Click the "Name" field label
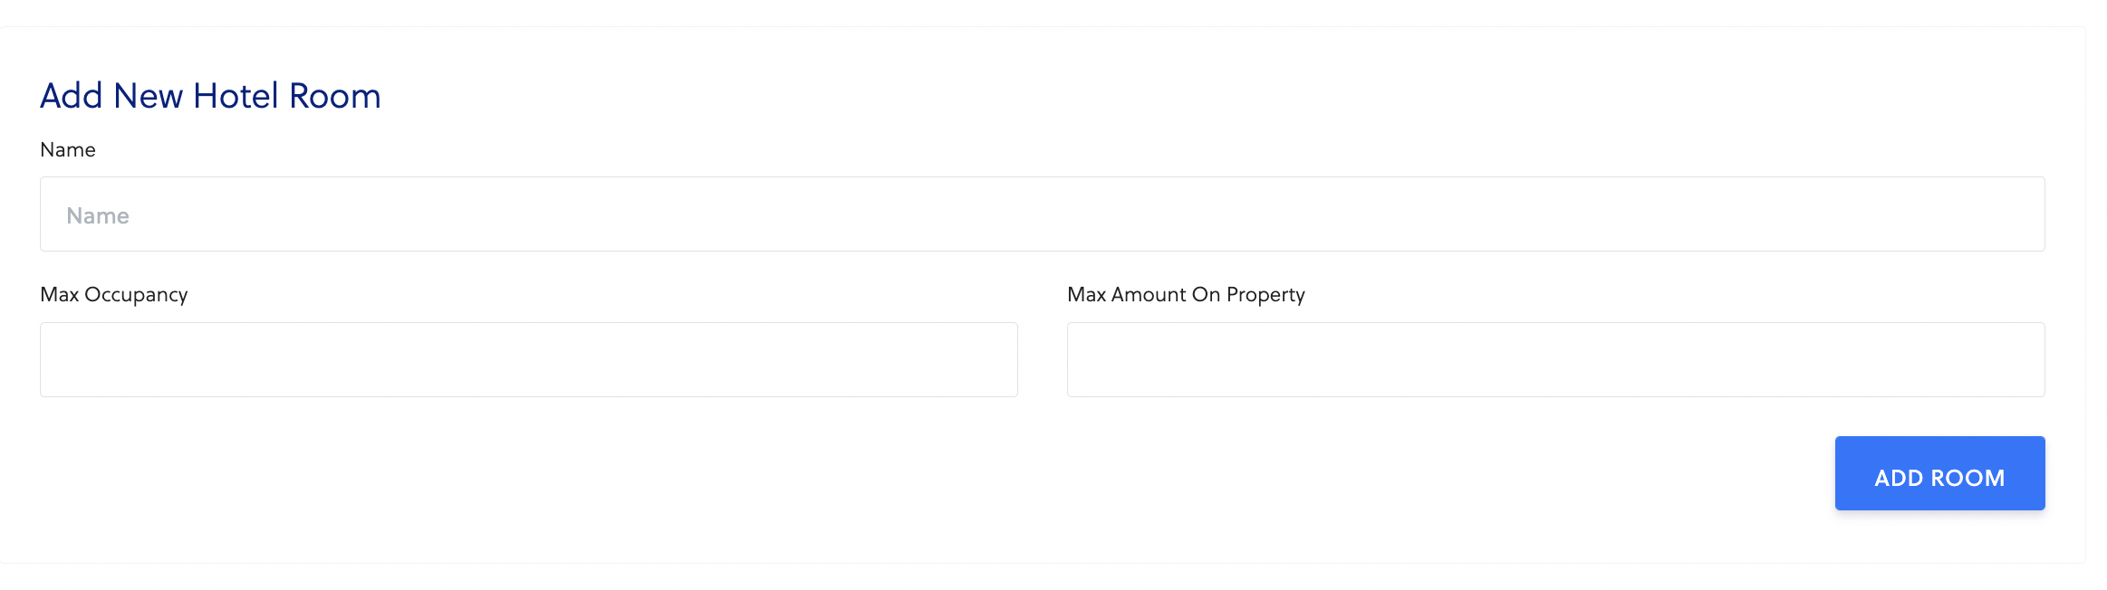Screen dimensions: 2107x590 (68, 150)
